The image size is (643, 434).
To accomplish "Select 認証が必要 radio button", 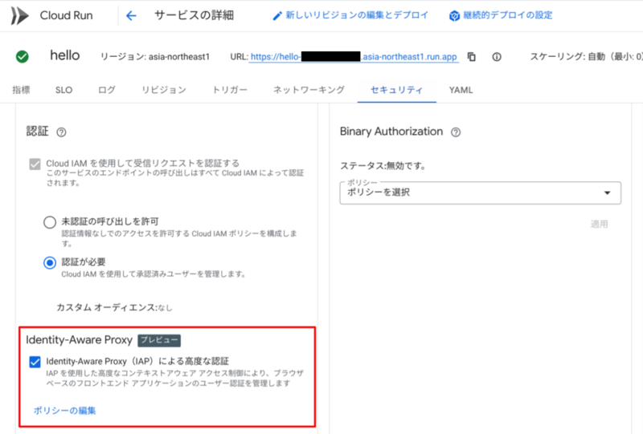I will (50, 262).
